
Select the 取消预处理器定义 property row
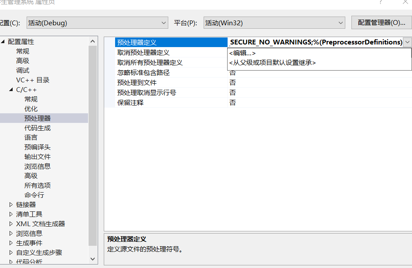coord(171,53)
